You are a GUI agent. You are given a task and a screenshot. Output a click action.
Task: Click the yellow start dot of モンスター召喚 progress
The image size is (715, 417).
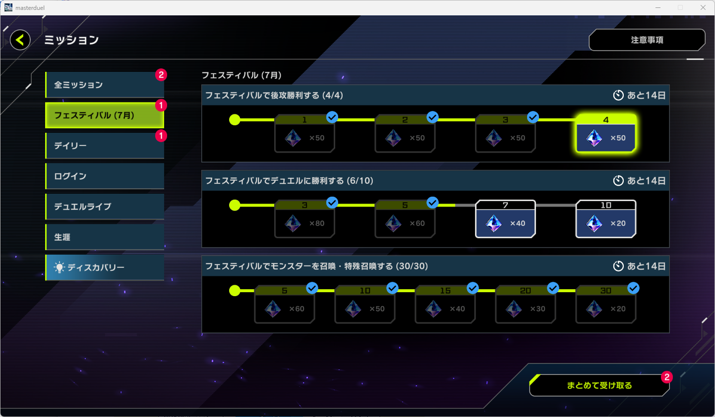pyautogui.click(x=235, y=291)
